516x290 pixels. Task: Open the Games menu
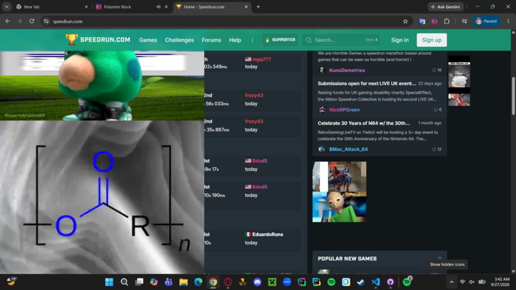point(148,40)
